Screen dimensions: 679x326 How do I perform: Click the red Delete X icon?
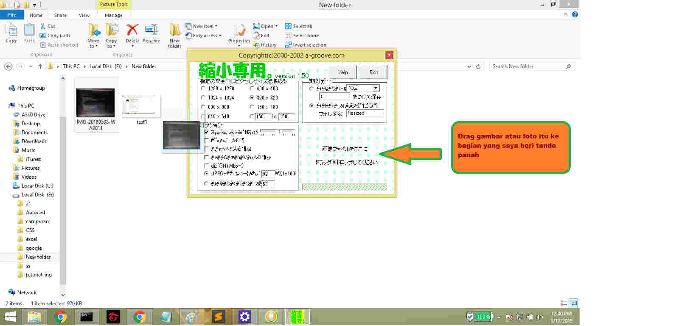[132, 30]
